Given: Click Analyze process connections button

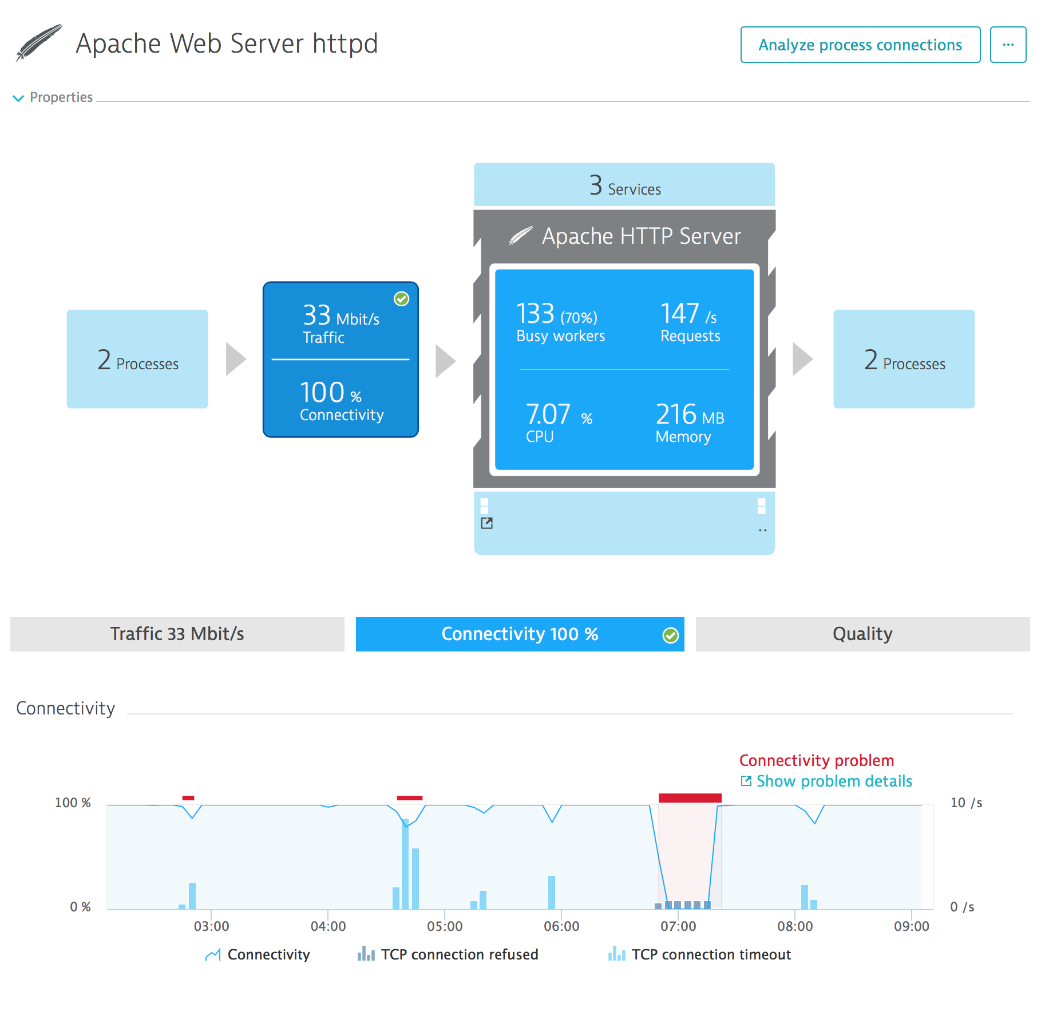Looking at the screenshot, I should pyautogui.click(x=860, y=45).
